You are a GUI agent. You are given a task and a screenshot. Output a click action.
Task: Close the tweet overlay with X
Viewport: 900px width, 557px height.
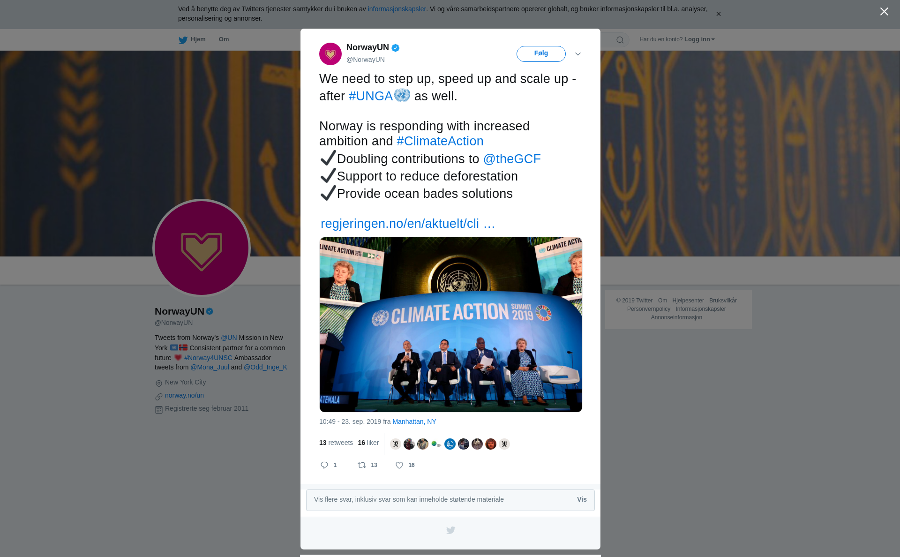tap(884, 12)
